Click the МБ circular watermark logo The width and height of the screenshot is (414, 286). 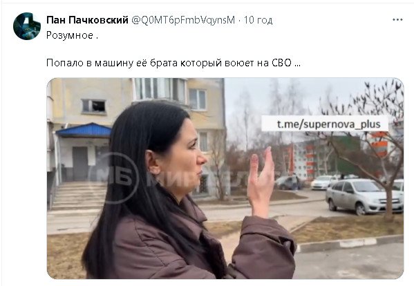[x=114, y=178]
